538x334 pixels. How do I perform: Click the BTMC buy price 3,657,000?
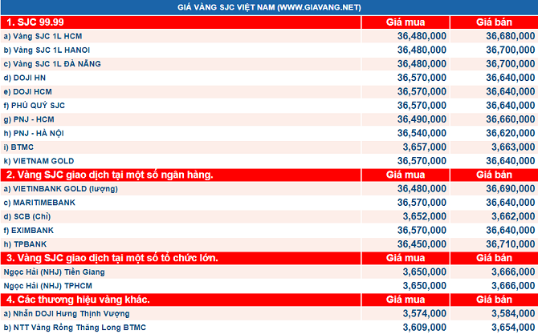click(425, 147)
